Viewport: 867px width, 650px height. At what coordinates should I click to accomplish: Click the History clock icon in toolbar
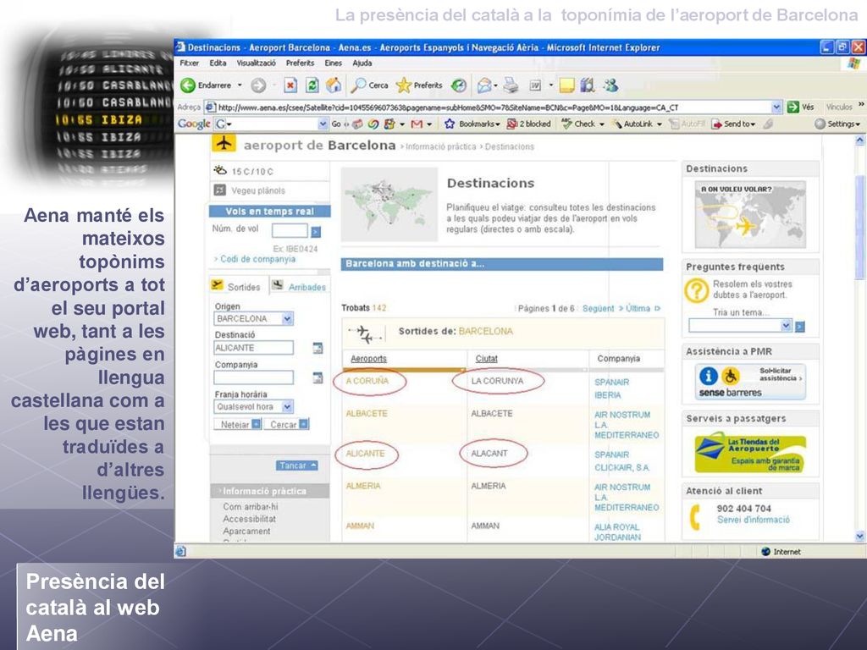[458, 85]
